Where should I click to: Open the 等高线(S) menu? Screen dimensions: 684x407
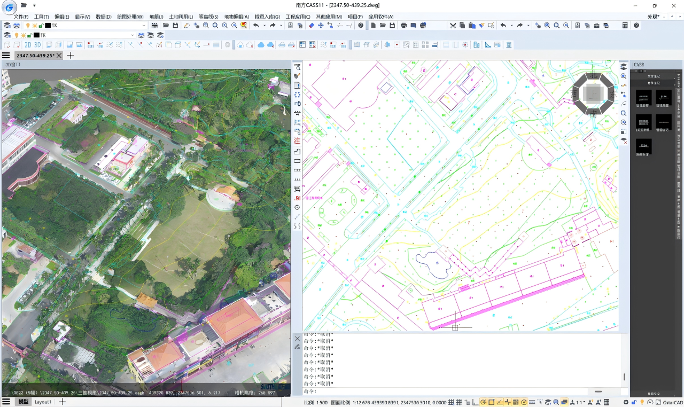click(208, 17)
